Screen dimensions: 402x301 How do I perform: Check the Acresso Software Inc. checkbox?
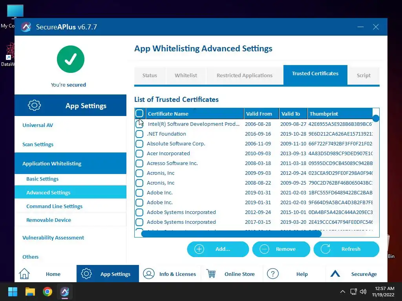point(139,163)
